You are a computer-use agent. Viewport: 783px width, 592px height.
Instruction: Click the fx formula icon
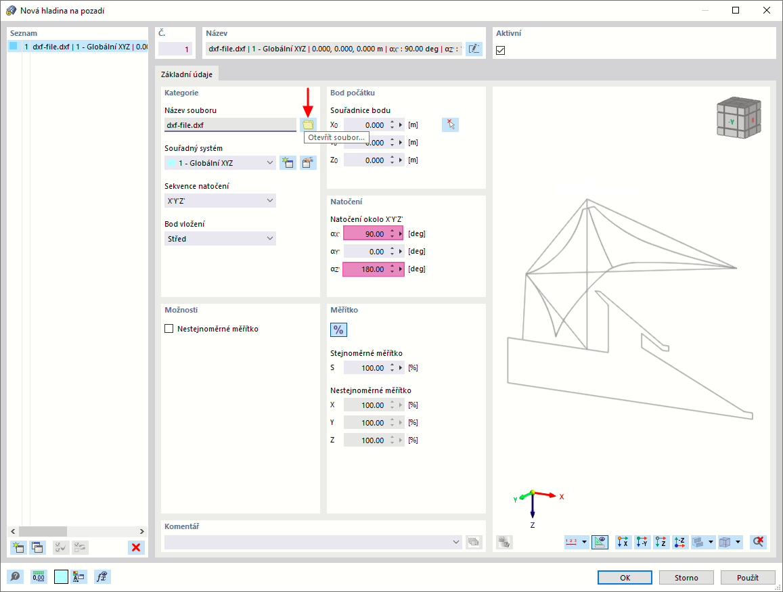click(x=102, y=577)
